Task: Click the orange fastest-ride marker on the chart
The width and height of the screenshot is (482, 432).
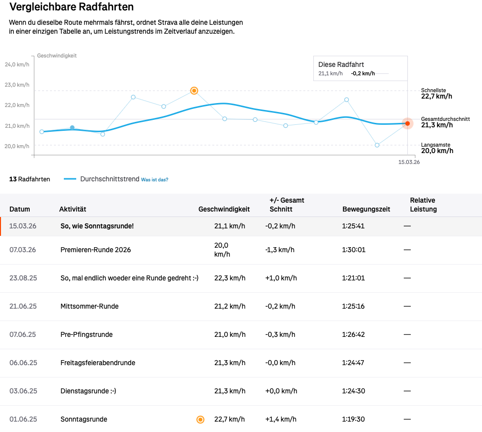Action: 194,91
